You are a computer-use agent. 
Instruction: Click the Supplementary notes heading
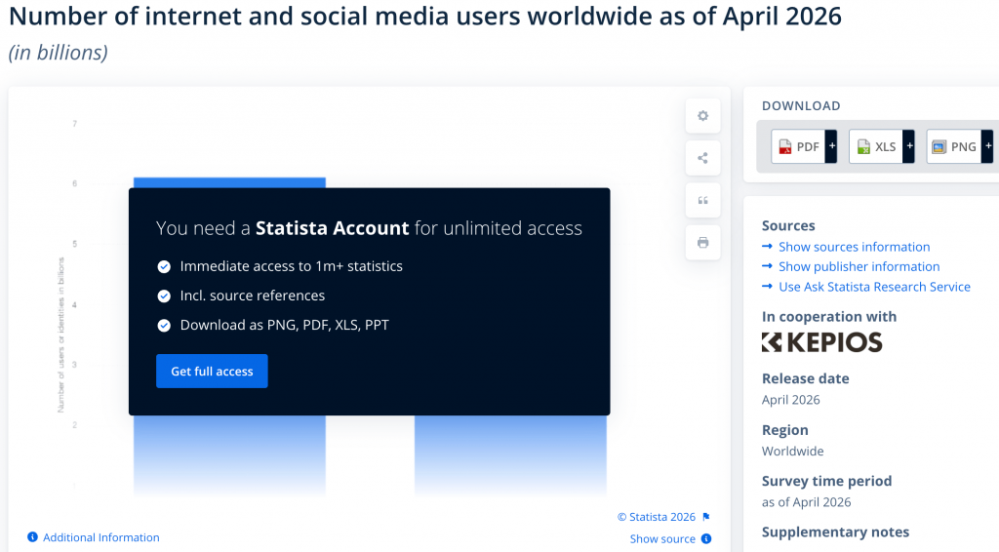[835, 532]
